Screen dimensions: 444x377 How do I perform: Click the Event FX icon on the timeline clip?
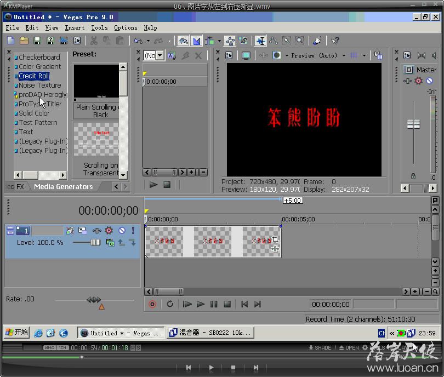(275, 249)
